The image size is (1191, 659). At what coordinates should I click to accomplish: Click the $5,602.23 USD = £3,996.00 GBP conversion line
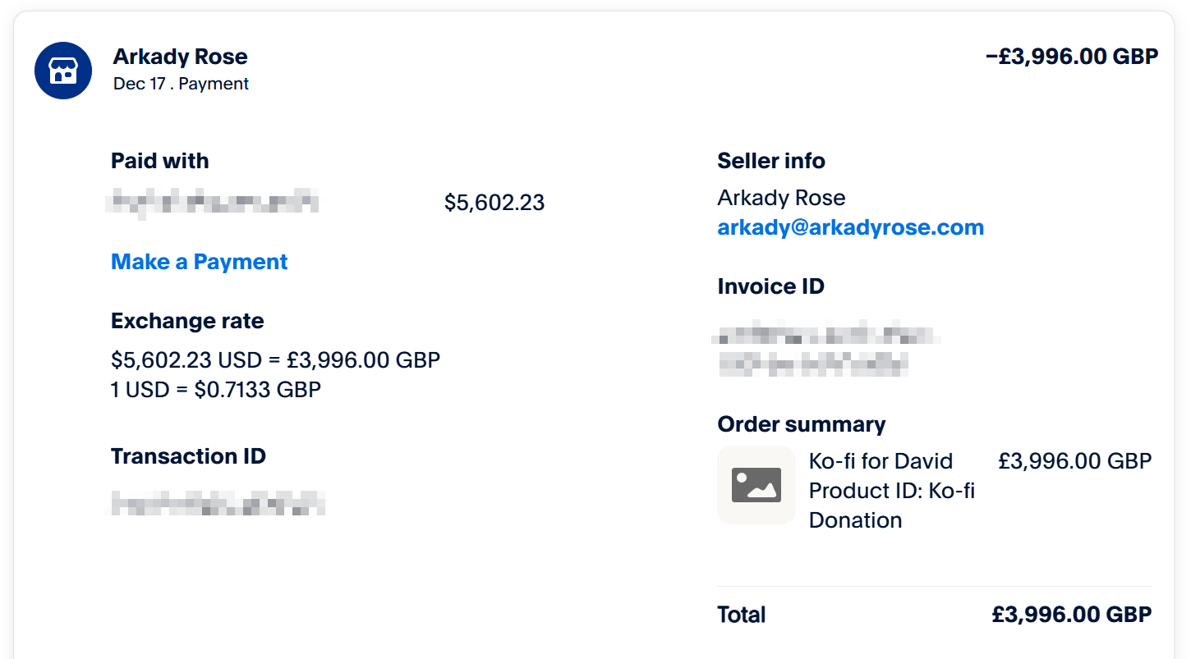coord(275,359)
